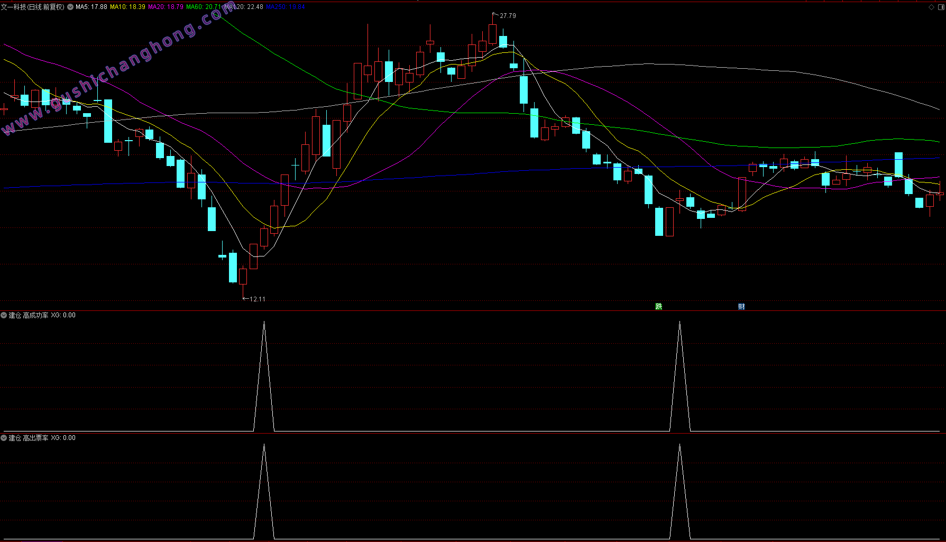Click the 文一科技(日线 前复权) chart title

click(33, 7)
